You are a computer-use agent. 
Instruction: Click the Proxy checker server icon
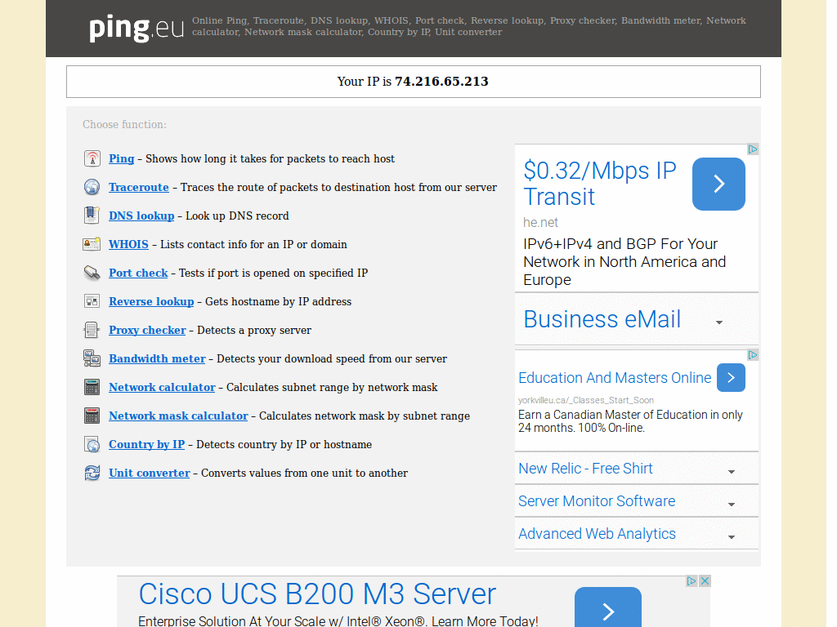tap(92, 330)
